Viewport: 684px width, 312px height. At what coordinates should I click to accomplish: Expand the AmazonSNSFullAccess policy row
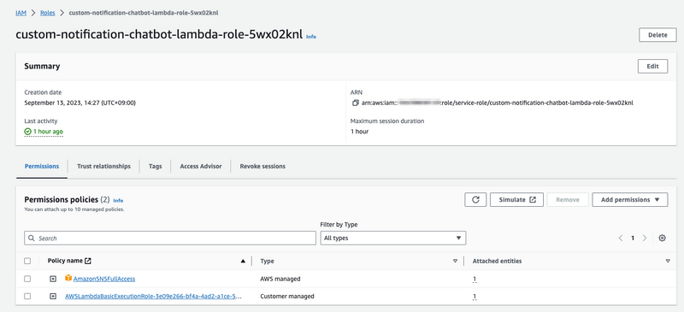tap(53, 279)
